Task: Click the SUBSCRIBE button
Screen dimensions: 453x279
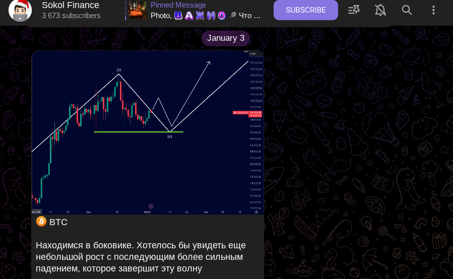Action: point(306,10)
